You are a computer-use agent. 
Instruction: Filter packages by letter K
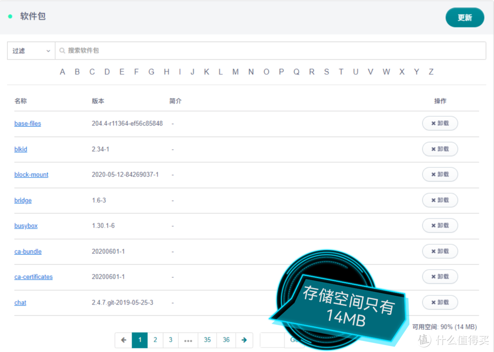click(x=206, y=72)
